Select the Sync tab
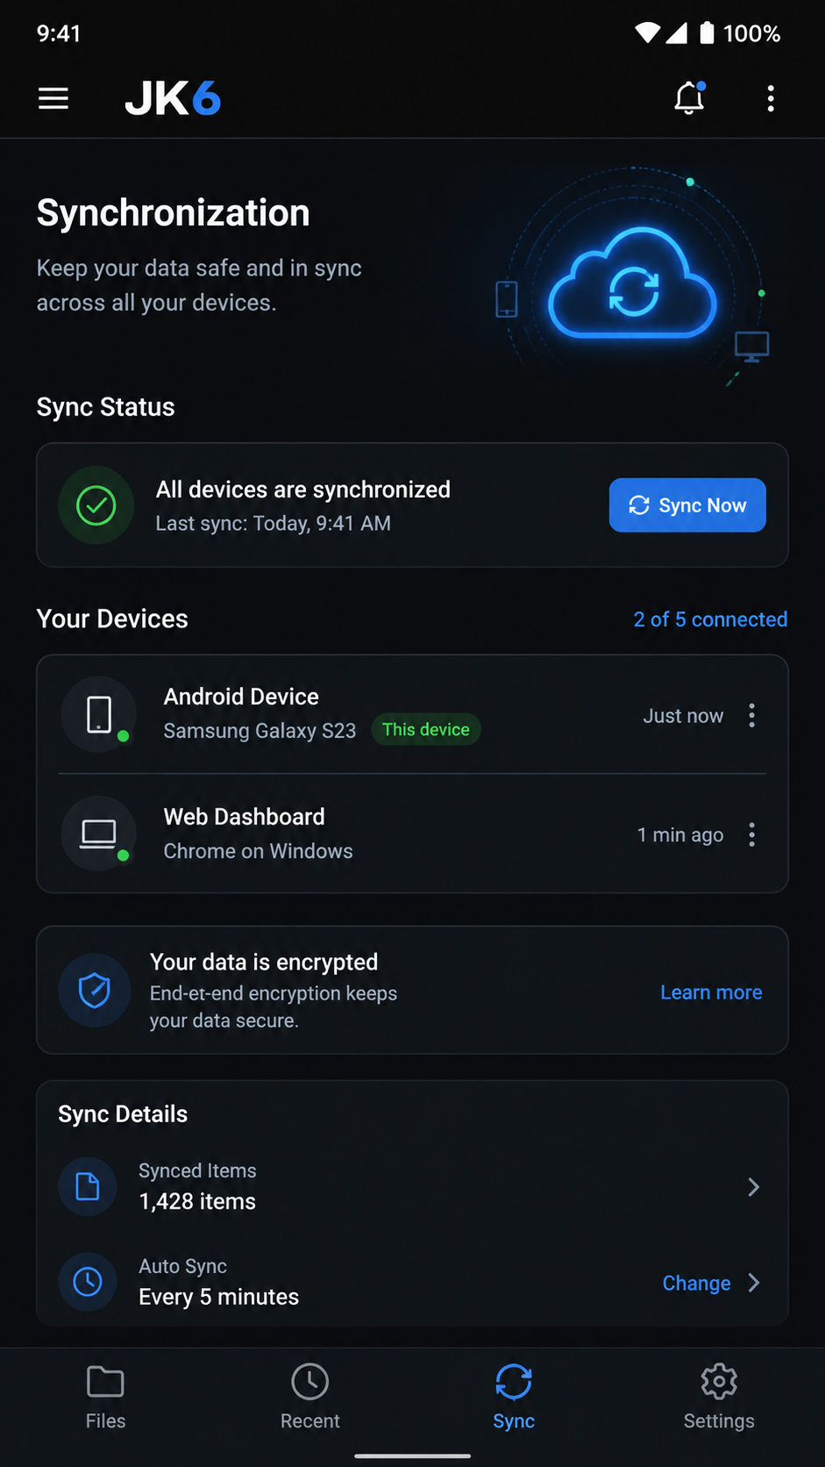825x1467 pixels. 514,1397
